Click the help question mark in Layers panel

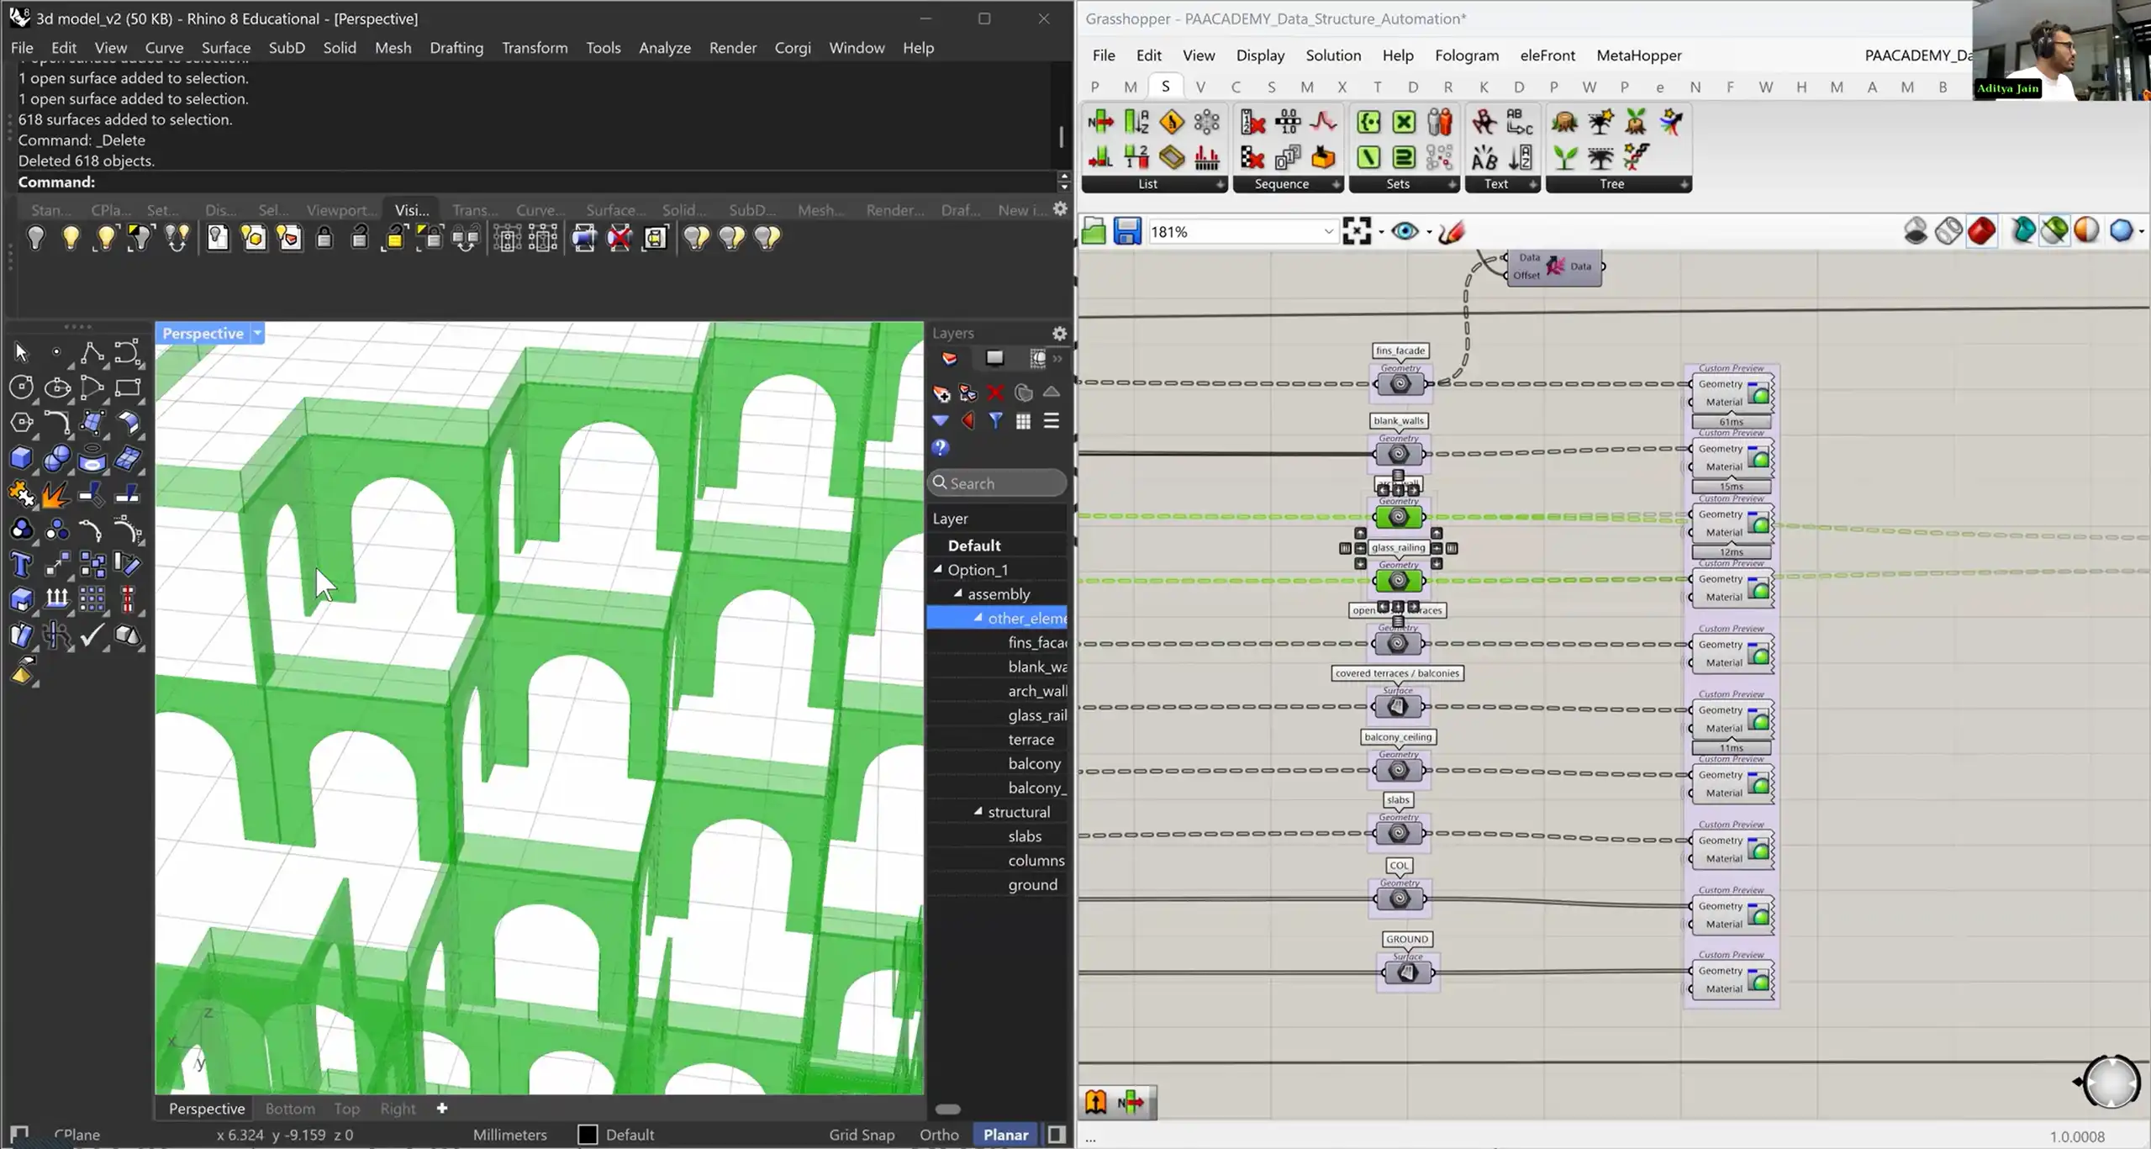pyautogui.click(x=940, y=448)
